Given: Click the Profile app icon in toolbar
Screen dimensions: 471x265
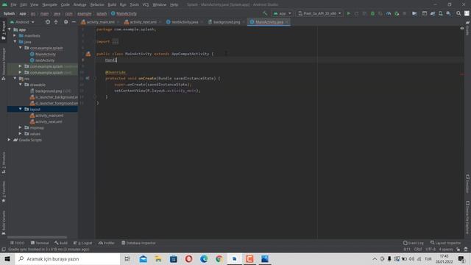Looking at the screenshot, I should pyautogui.click(x=389, y=13).
